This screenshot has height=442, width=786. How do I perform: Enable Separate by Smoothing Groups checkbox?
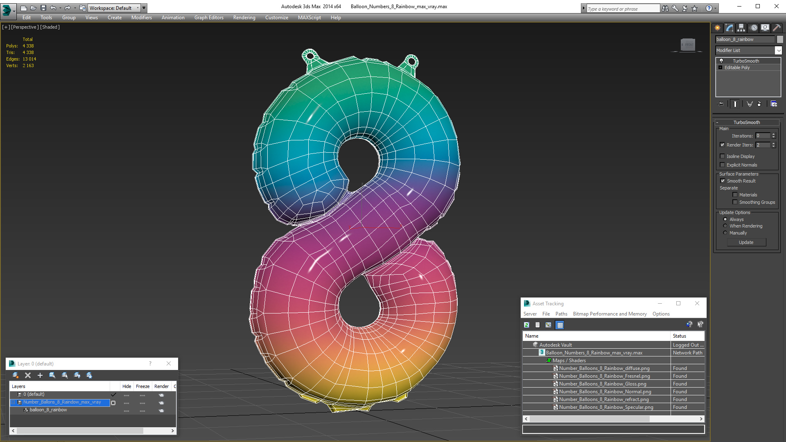point(735,202)
